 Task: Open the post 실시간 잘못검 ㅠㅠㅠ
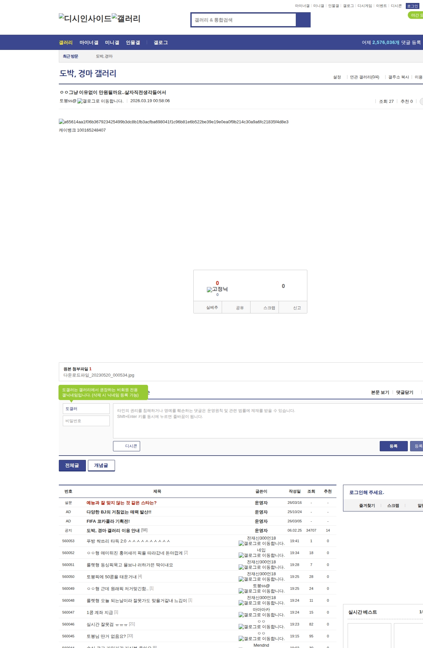[x=107, y=625]
